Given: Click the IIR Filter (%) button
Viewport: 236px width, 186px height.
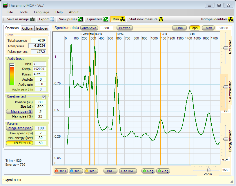Looking at the screenshot, I should coord(19,143).
